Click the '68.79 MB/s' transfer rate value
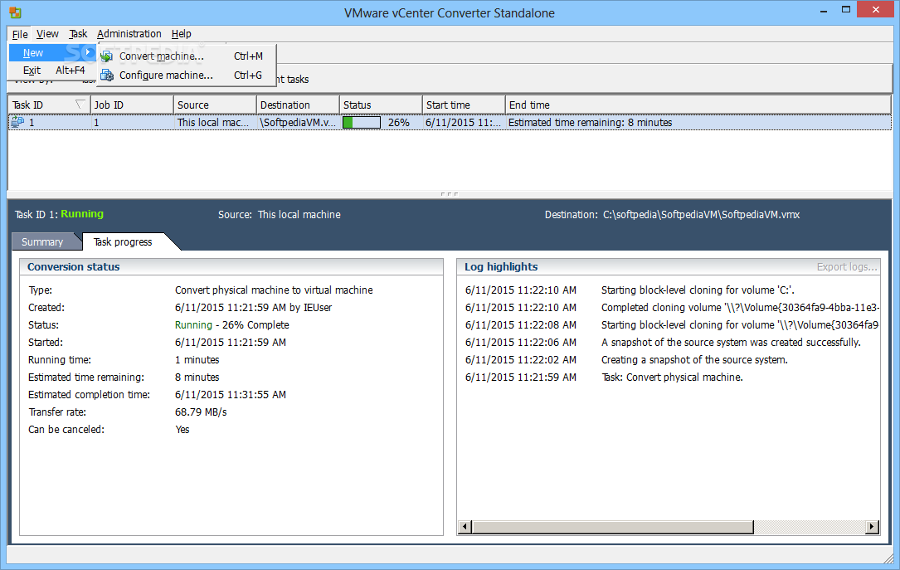Image resolution: width=900 pixels, height=570 pixels. [201, 412]
